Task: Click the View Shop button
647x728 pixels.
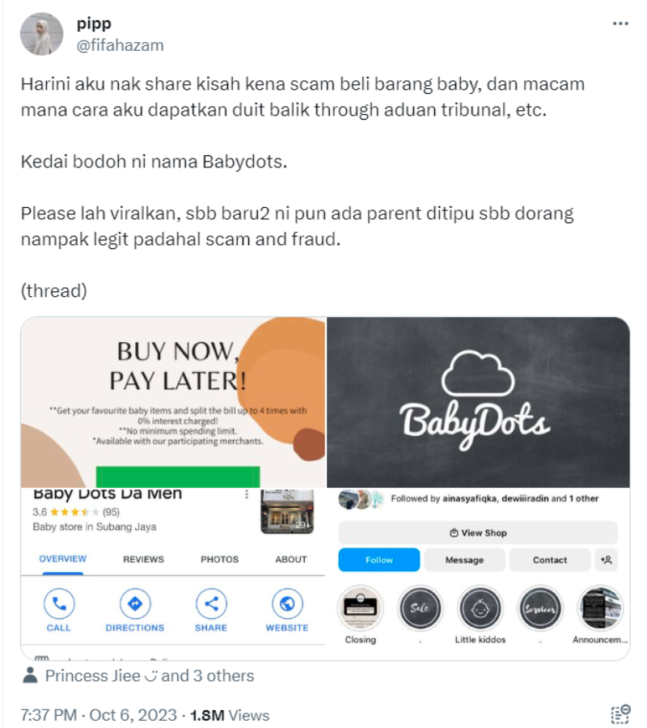Action: click(478, 532)
